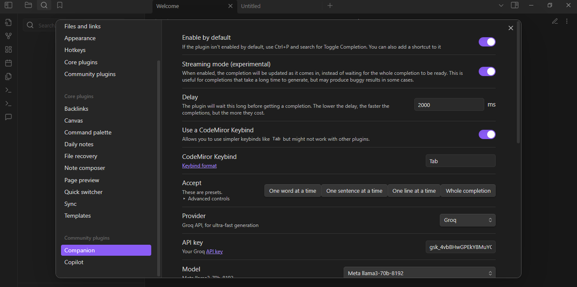Close the Welcome tab

(x=230, y=6)
